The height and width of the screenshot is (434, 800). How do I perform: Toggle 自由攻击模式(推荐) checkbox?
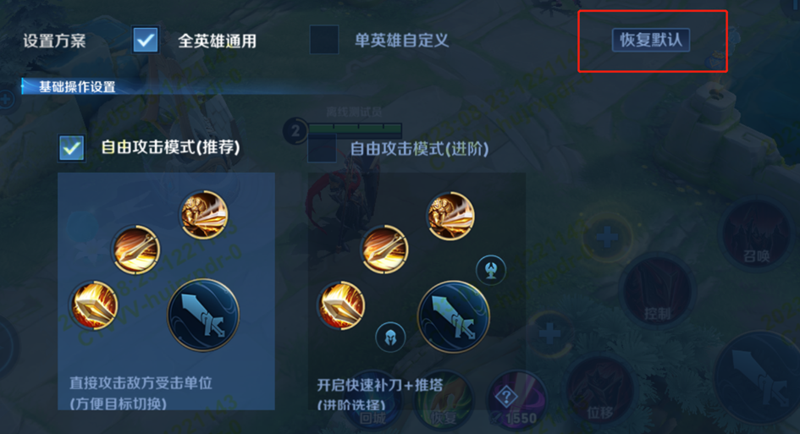click(71, 148)
